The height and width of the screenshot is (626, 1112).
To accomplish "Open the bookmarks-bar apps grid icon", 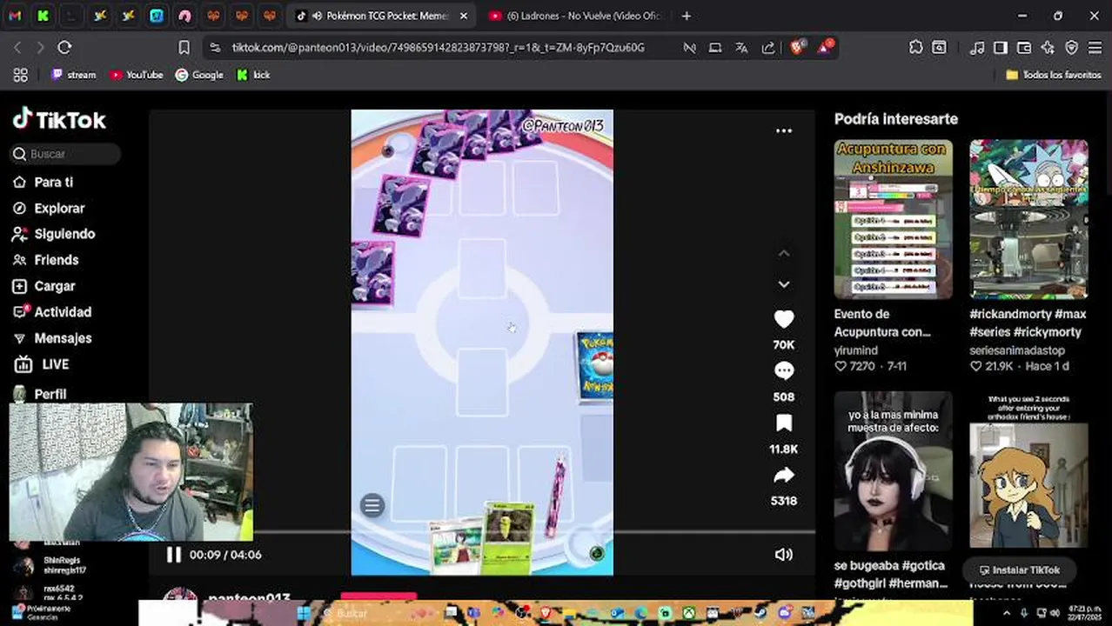I will [x=20, y=75].
